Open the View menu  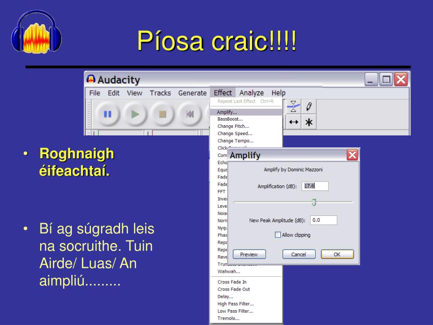coord(134,93)
